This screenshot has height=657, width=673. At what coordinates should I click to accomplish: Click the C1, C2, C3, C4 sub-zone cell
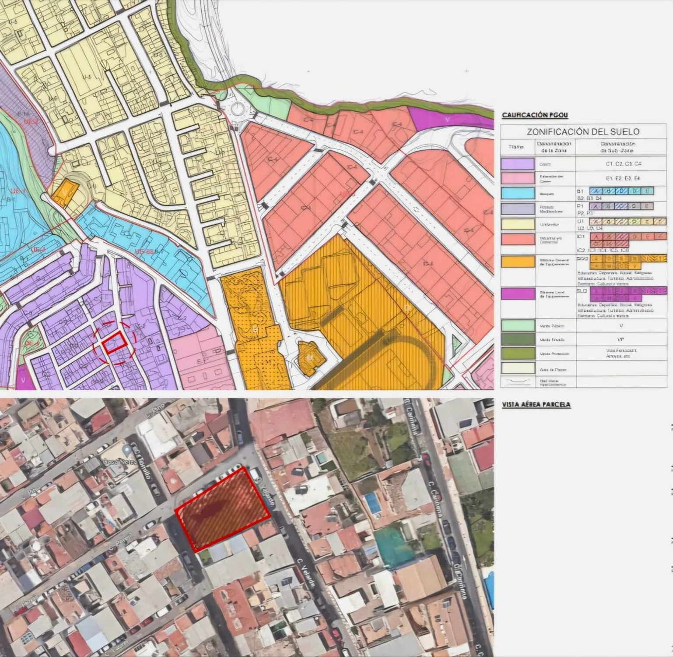point(620,164)
